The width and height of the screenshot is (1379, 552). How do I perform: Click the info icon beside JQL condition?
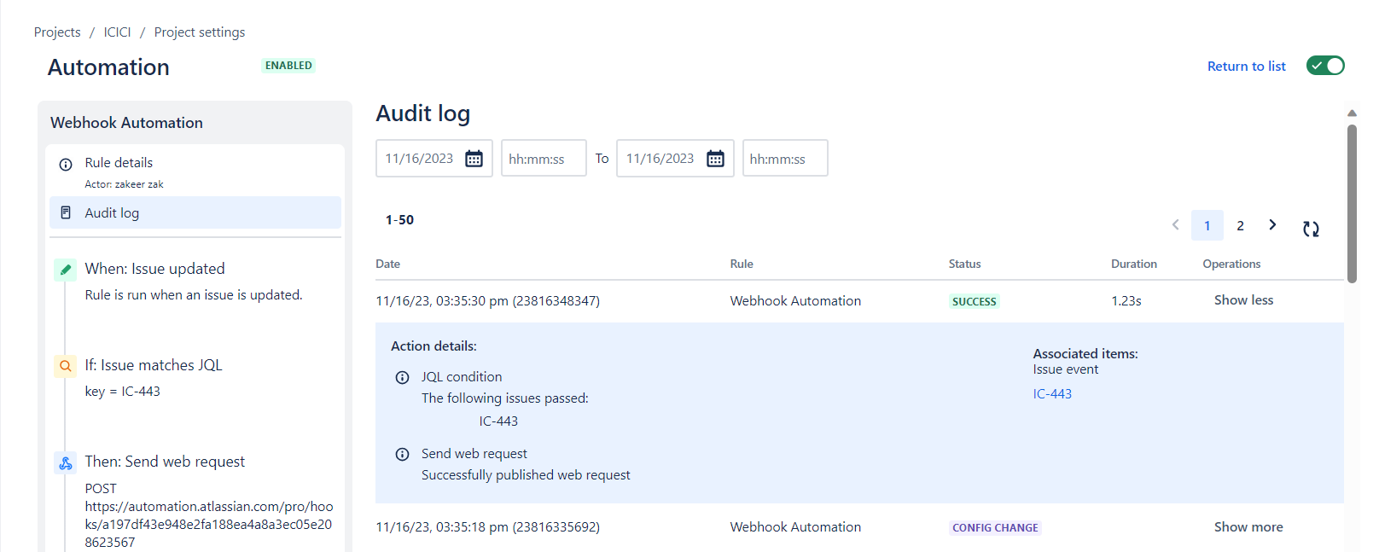pyautogui.click(x=402, y=377)
